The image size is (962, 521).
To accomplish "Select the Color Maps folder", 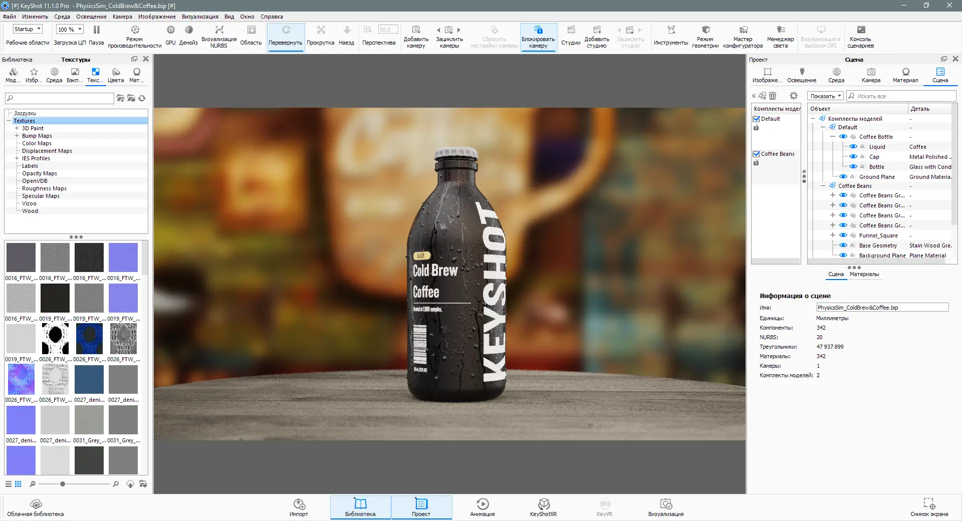I will (37, 143).
